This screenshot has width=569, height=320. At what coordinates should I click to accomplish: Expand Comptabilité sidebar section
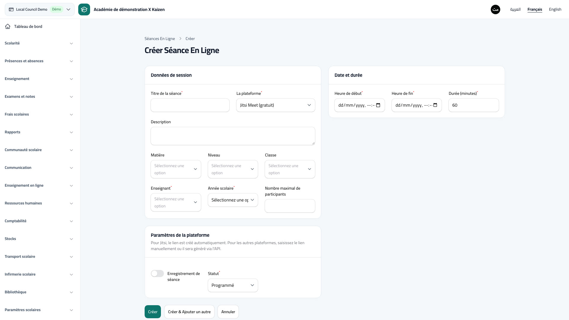pos(39,221)
